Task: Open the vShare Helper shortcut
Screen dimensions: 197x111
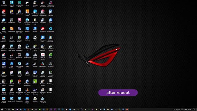Action: [x=27, y=100]
